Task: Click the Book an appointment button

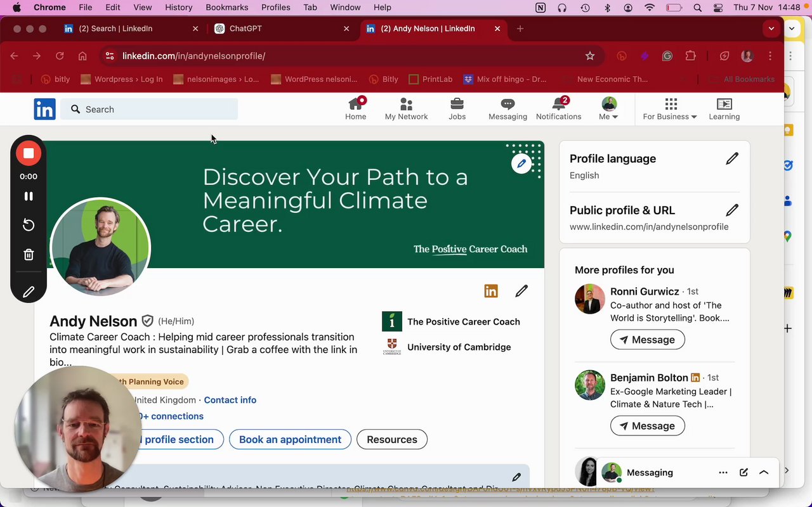Action: click(290, 439)
